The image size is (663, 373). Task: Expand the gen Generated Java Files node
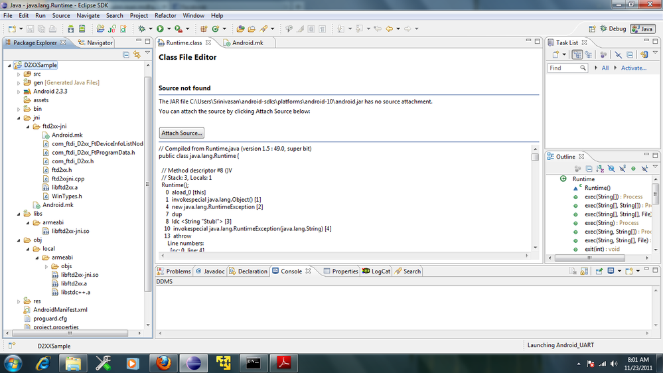click(19, 83)
